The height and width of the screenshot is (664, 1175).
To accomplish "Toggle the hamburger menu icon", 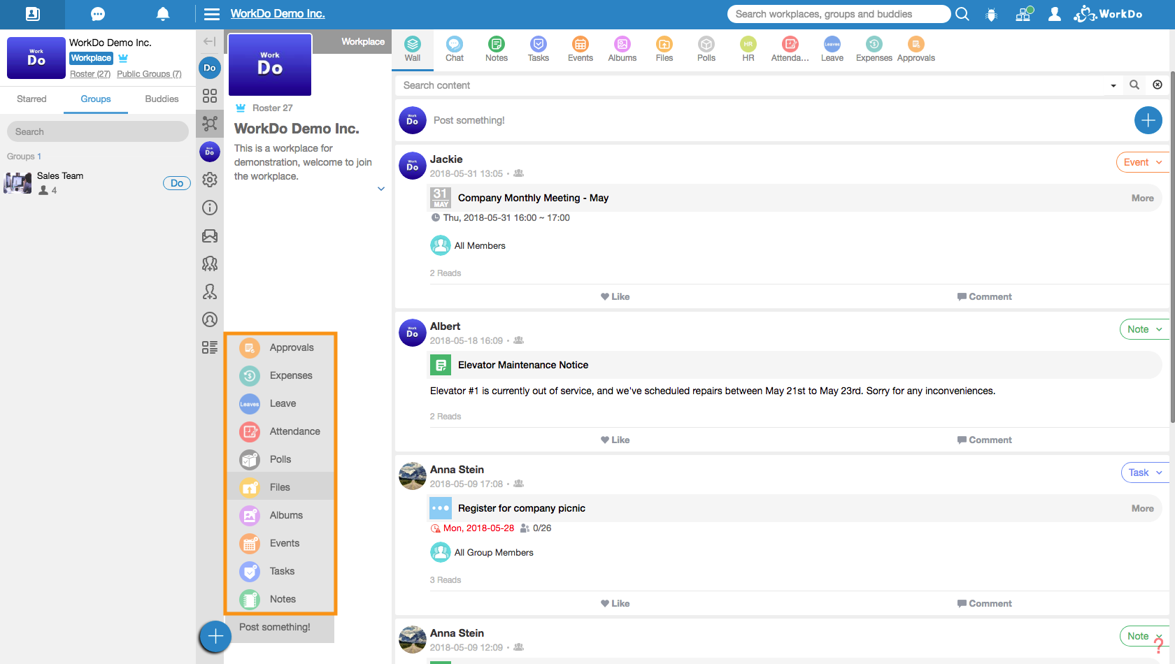I will point(212,14).
